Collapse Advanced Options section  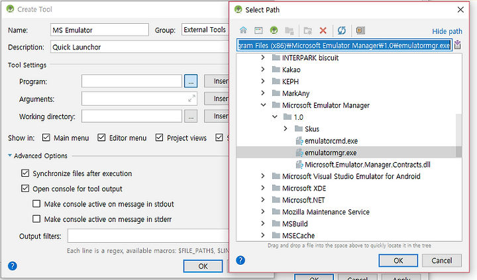click(x=10, y=156)
